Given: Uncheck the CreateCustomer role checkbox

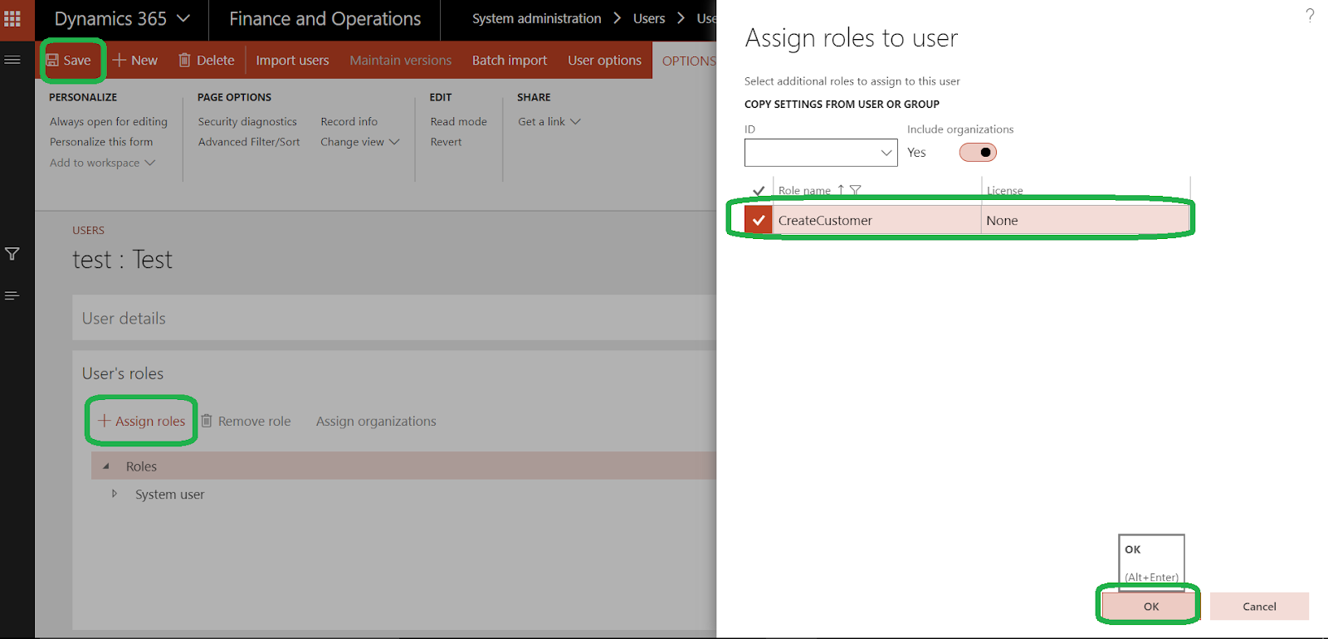Looking at the screenshot, I should [x=758, y=220].
